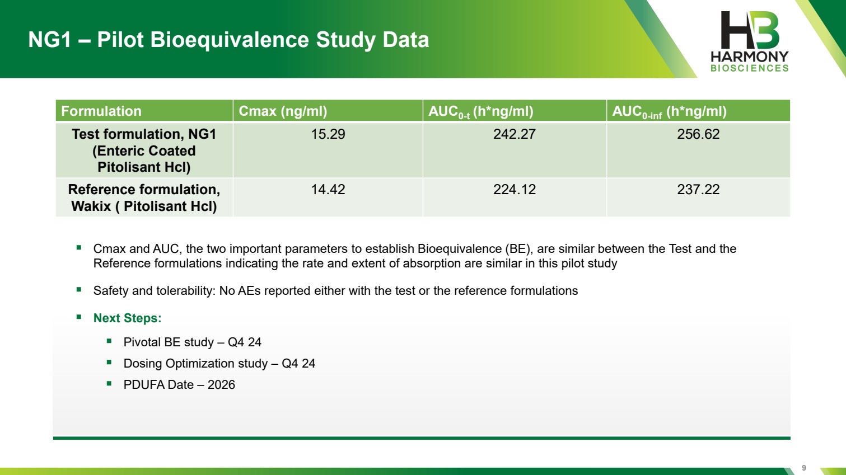Select the Formulation column header
Viewport: 846px width, 475px height.
pos(101,111)
